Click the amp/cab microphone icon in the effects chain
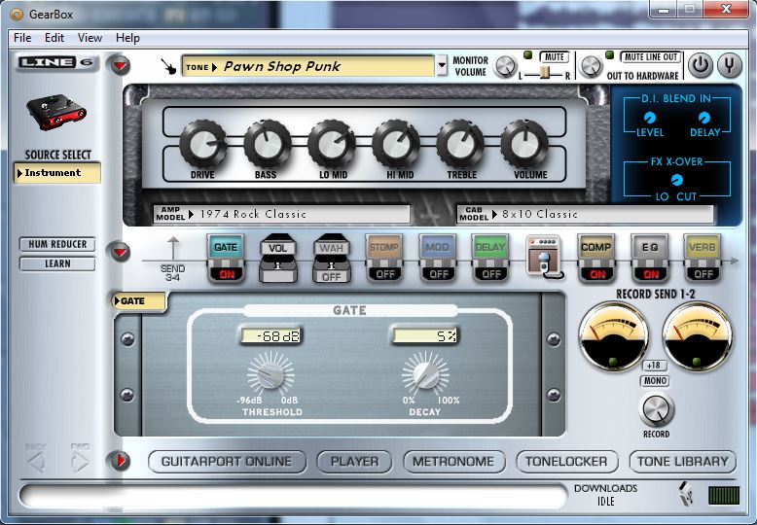757x525 pixels. [544, 257]
